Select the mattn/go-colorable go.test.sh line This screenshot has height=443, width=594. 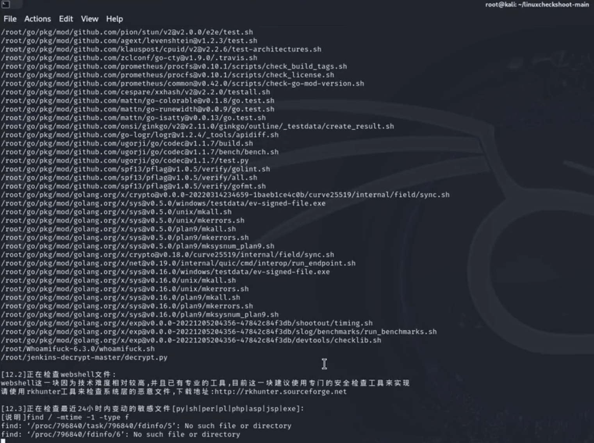(138, 101)
